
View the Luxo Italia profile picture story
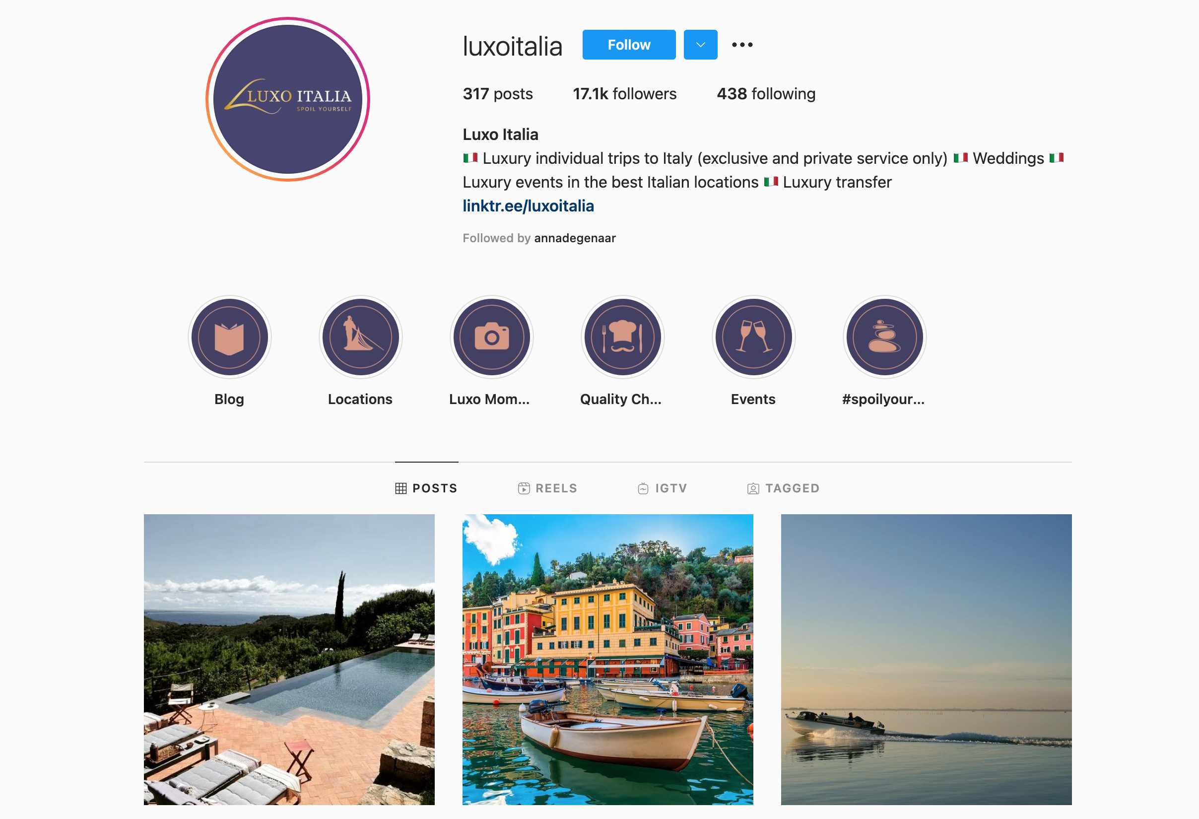[x=288, y=99]
